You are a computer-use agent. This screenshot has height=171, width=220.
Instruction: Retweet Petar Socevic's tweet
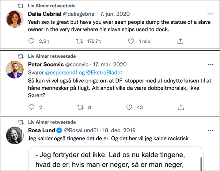80,107
